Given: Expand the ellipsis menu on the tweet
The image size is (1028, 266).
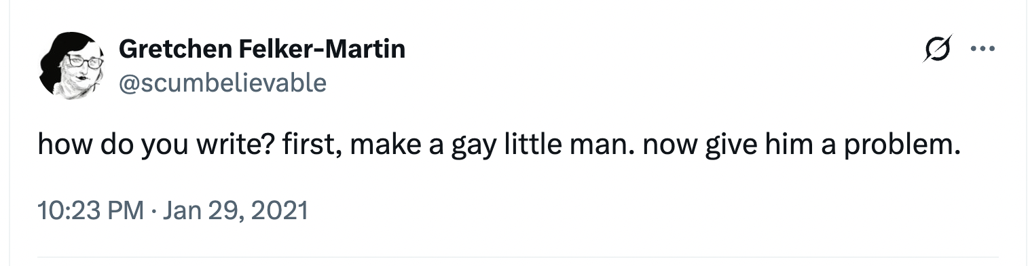Looking at the screenshot, I should 983,49.
